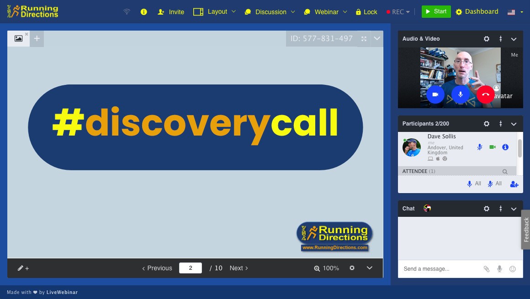Click the Chat panel move icon
Screen dimensions: 530x299
[501, 209]
